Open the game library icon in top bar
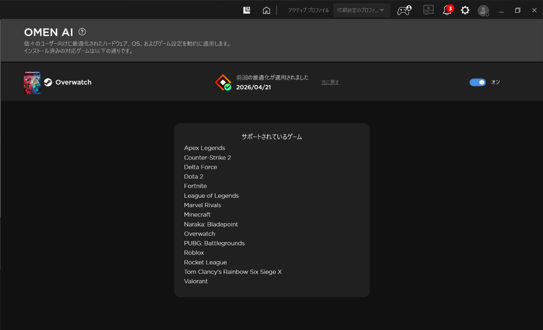 (x=247, y=10)
